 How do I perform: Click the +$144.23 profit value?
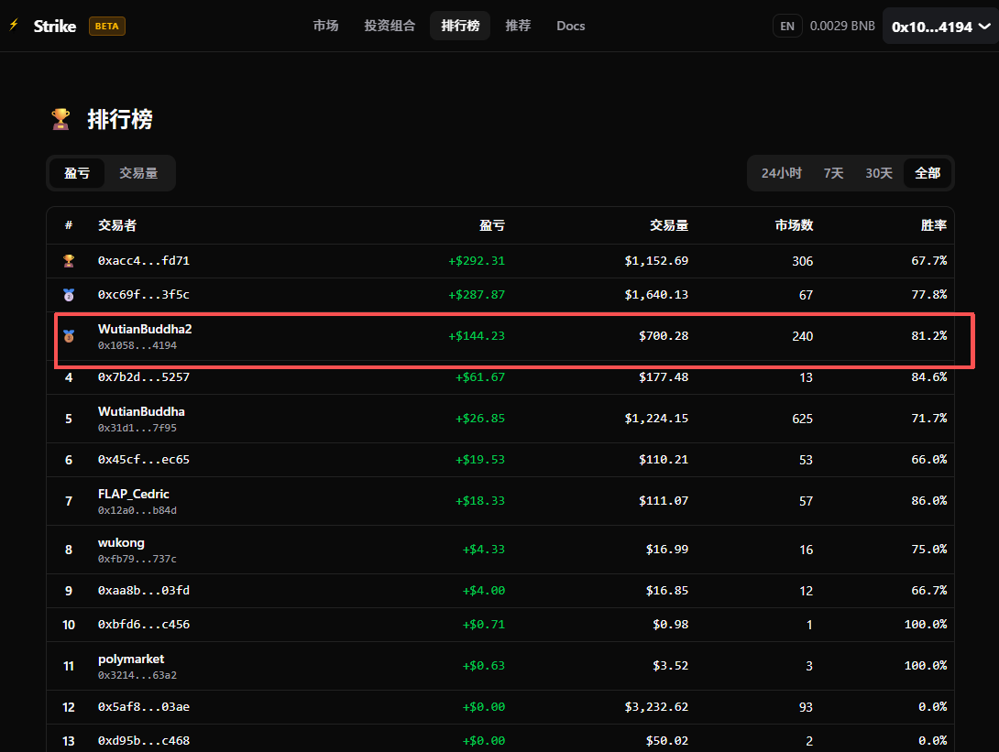pyautogui.click(x=477, y=336)
